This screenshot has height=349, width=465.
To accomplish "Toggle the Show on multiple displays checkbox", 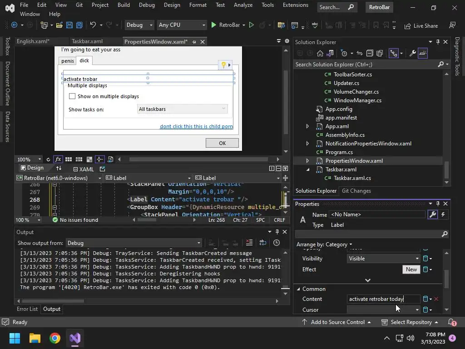I will pos(72,96).
